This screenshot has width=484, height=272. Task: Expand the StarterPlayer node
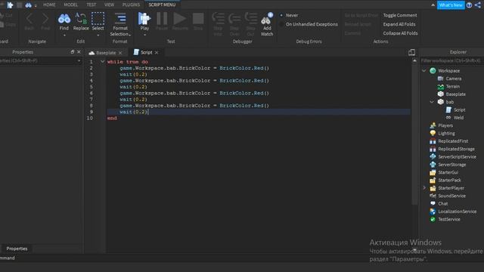[x=424, y=188]
